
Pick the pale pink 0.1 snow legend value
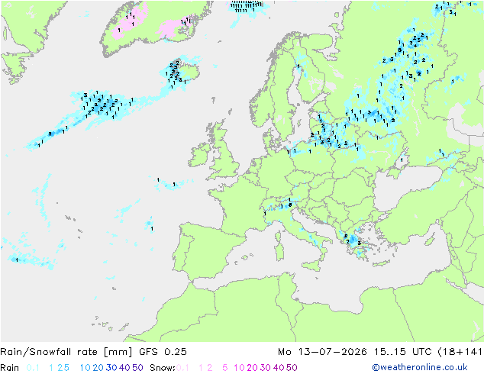[x=182, y=368]
